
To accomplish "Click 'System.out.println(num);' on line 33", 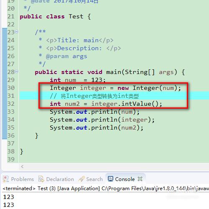I will pos(94,112).
